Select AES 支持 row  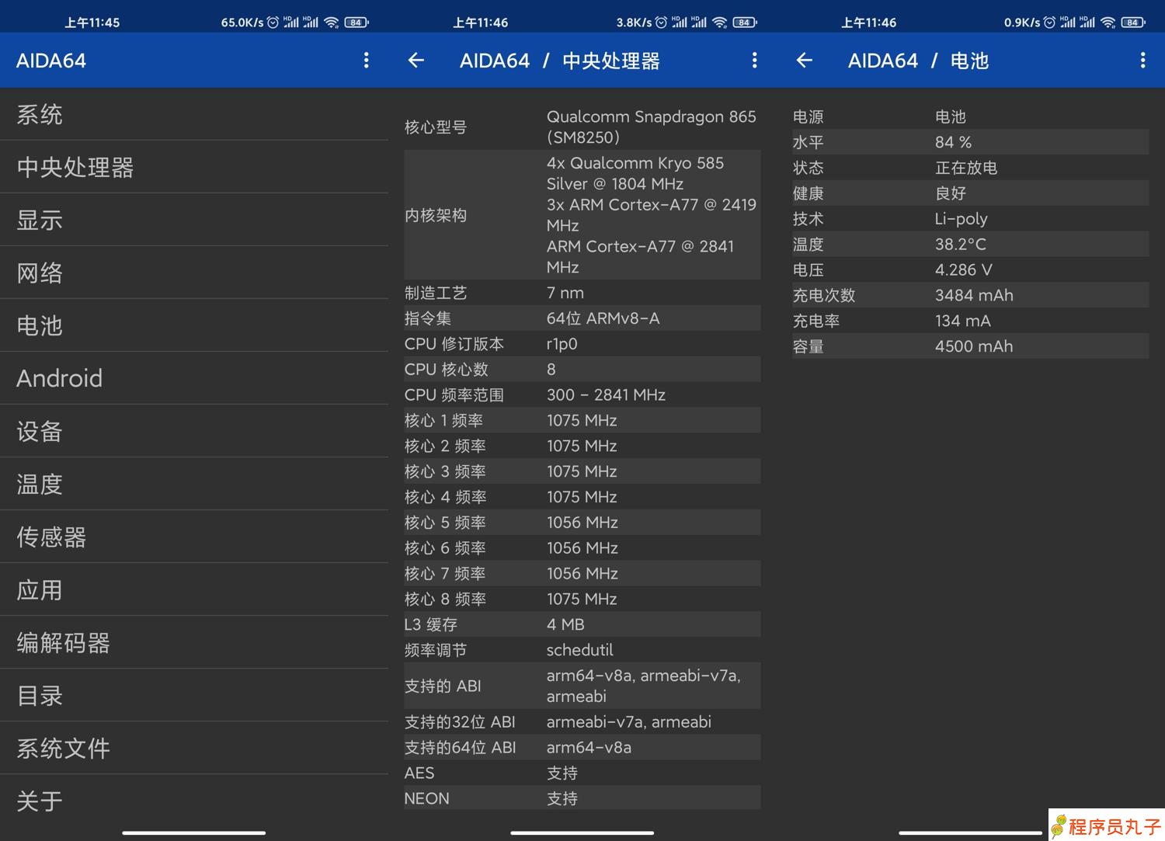[x=582, y=773]
